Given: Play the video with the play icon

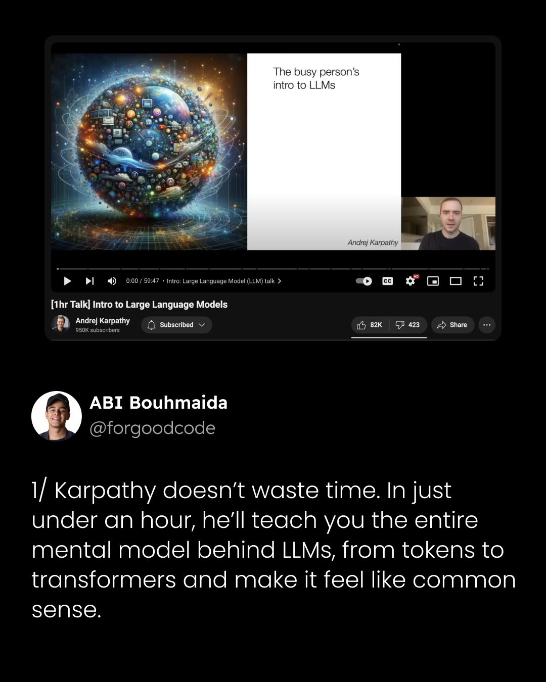Looking at the screenshot, I should 67,281.
